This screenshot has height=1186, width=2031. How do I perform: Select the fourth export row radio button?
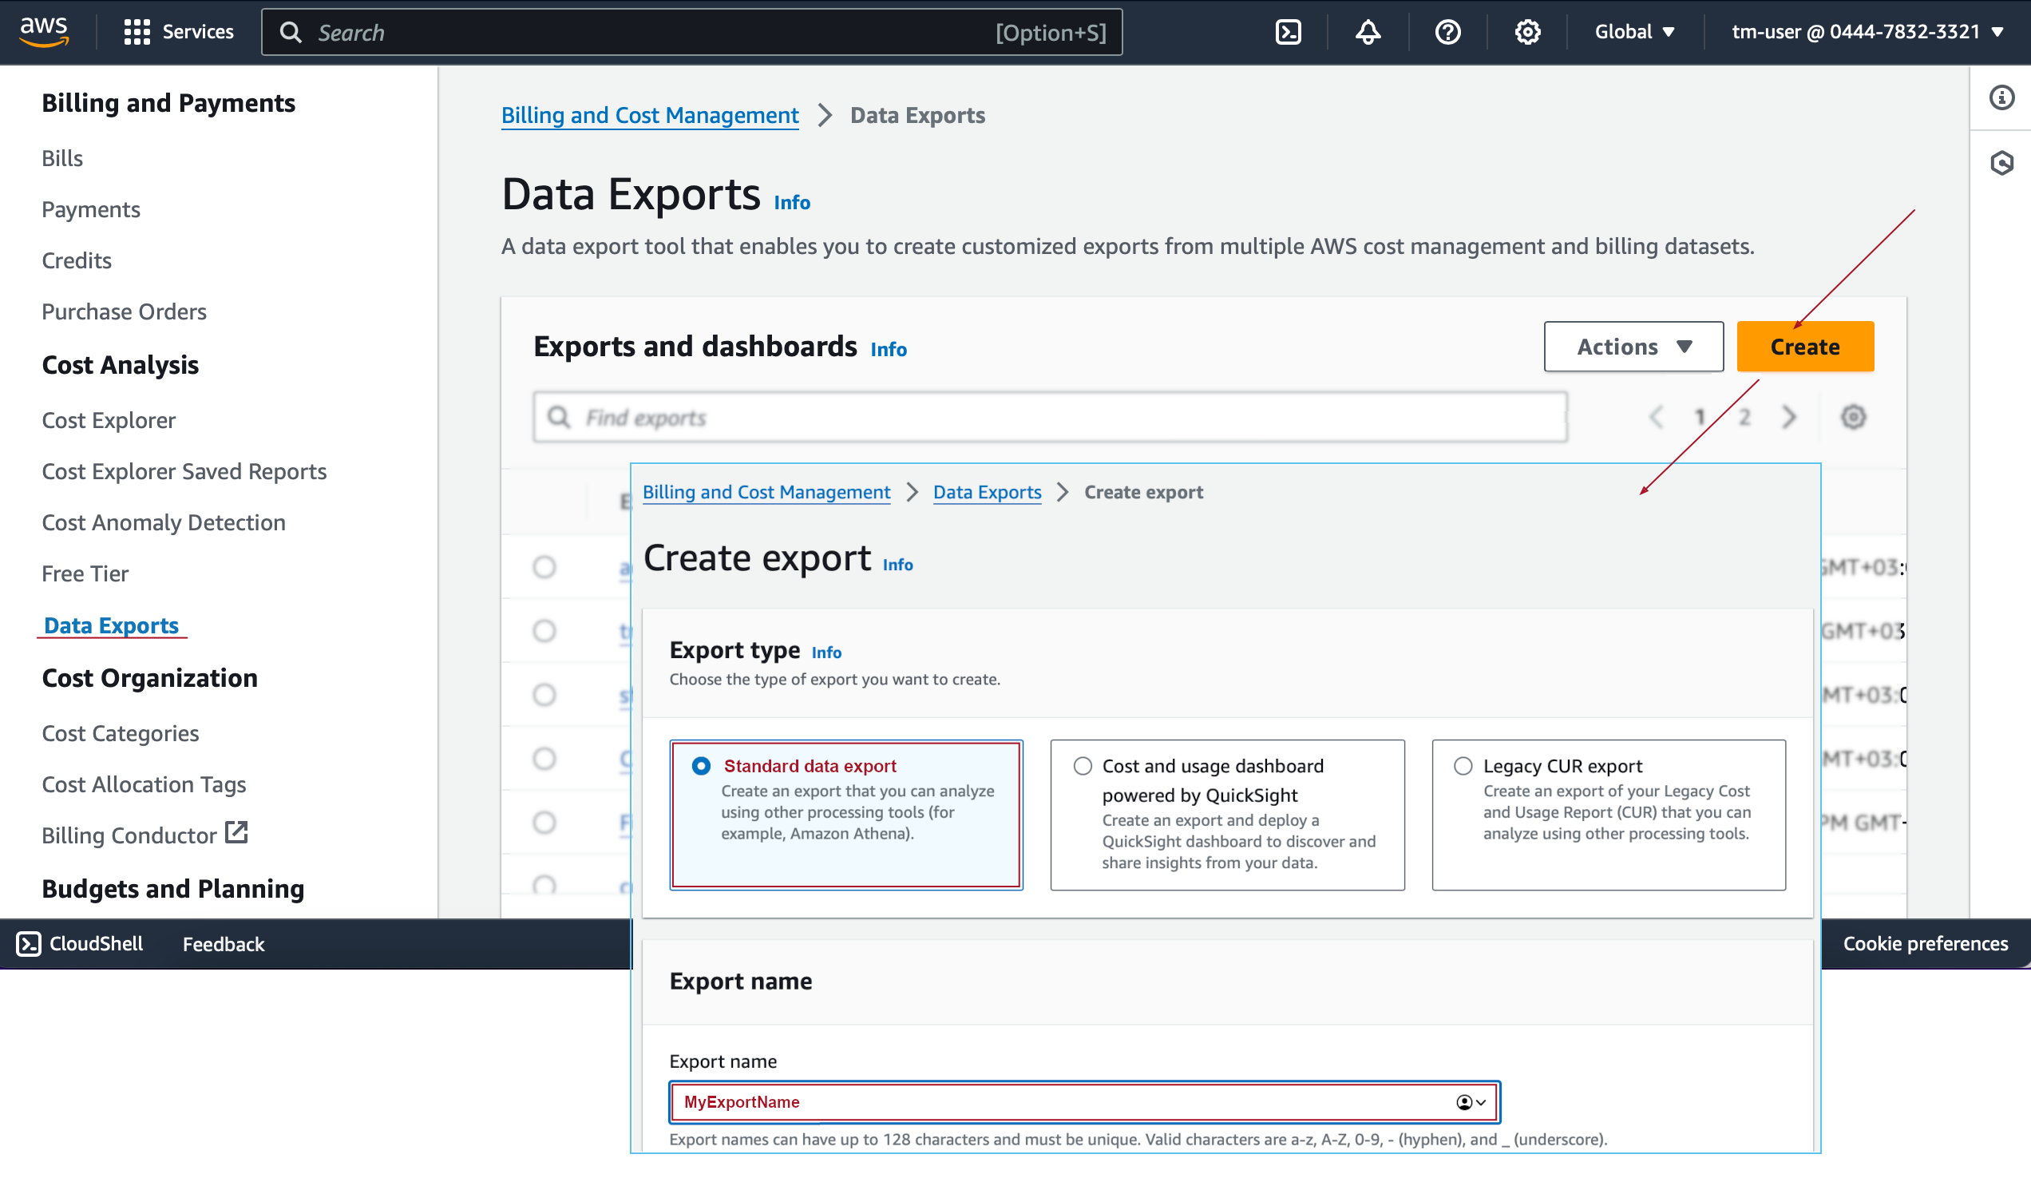(544, 759)
